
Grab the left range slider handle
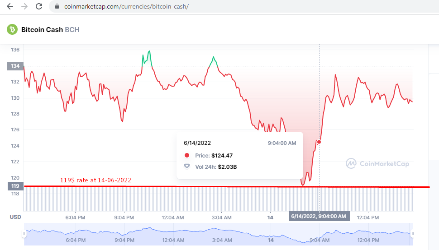pyautogui.click(x=24, y=234)
